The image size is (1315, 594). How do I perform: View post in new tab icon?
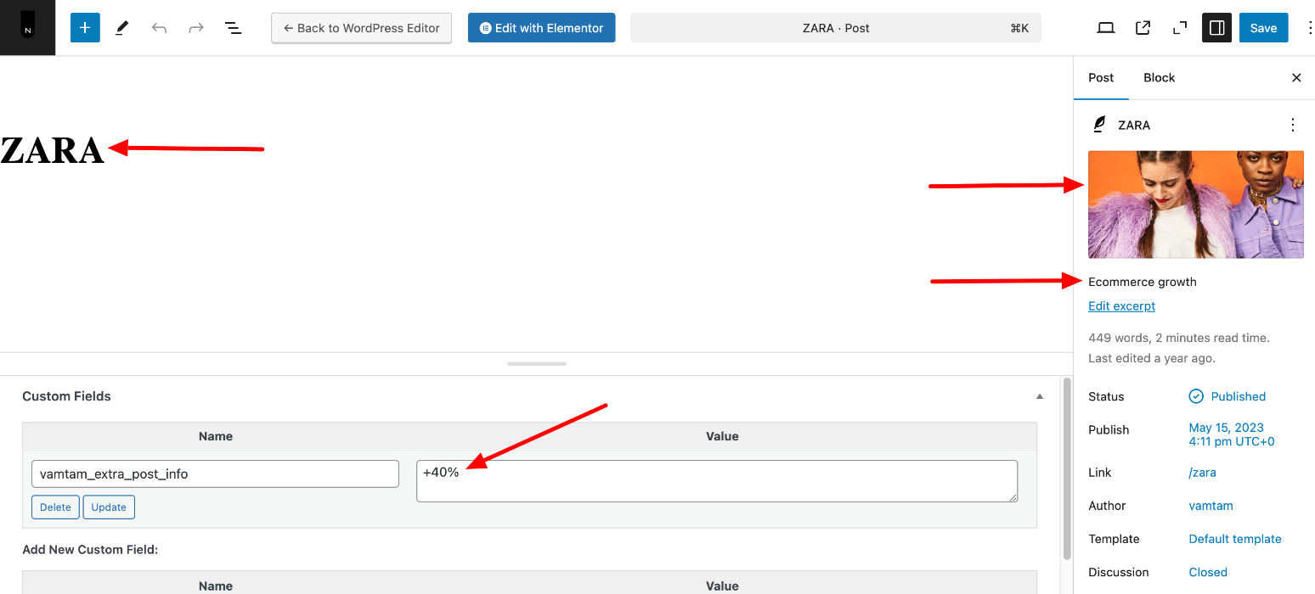click(1143, 28)
